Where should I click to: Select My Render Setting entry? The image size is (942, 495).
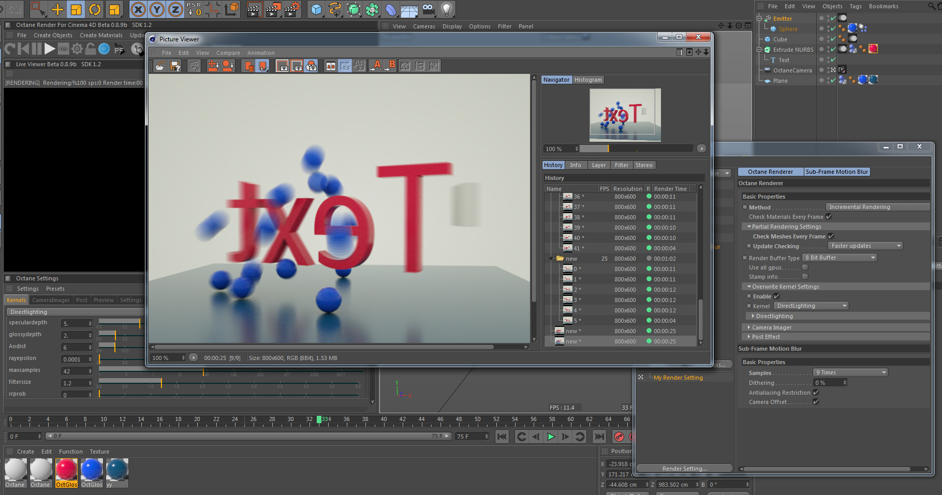678,378
